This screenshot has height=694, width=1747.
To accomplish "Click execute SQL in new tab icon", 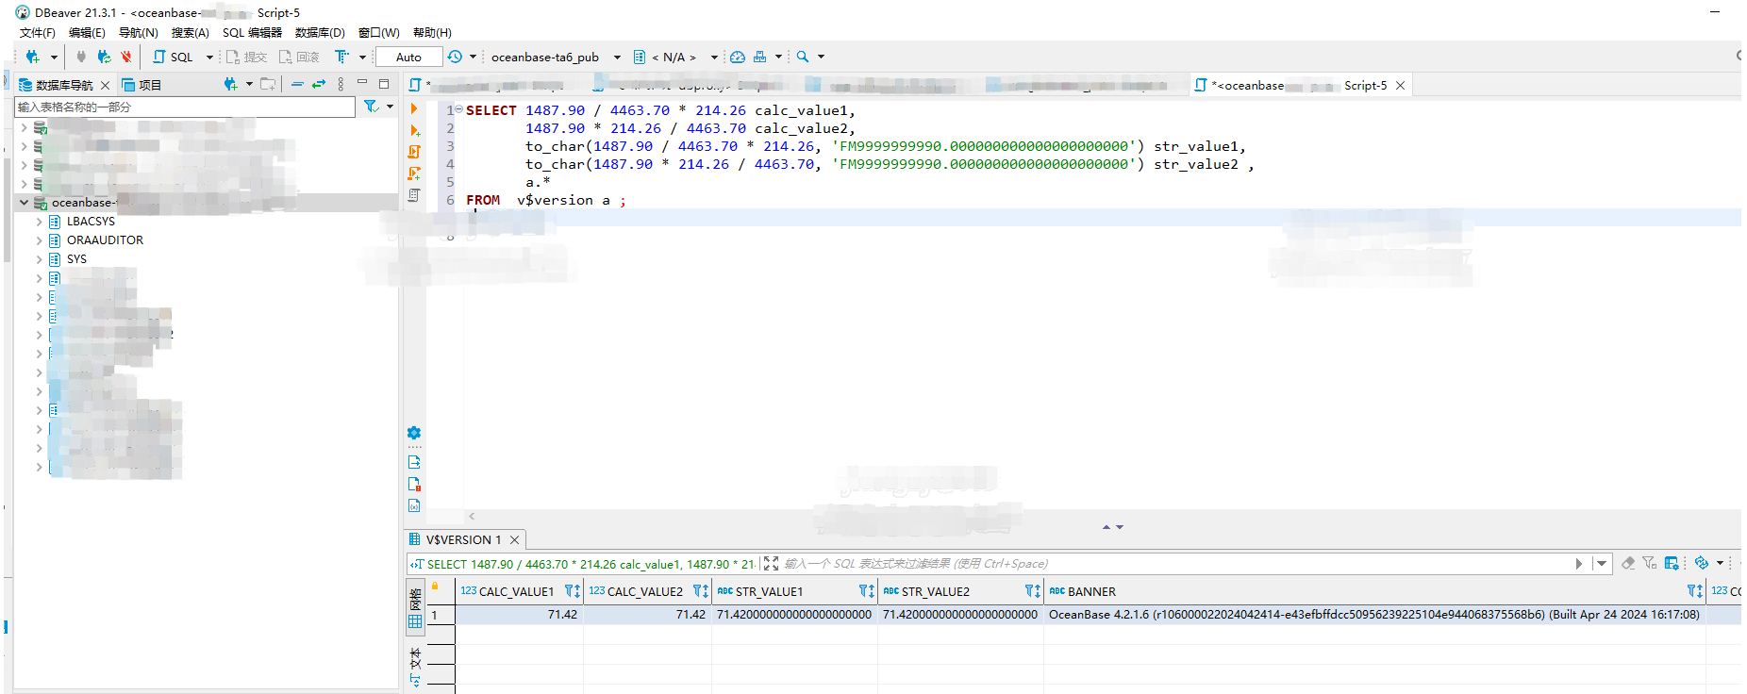I will pos(414,130).
